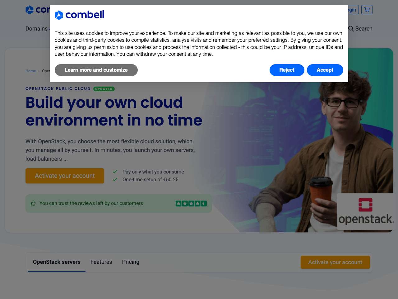Expand the Domains navigation dropdown
The height and width of the screenshot is (299, 398).
37,29
